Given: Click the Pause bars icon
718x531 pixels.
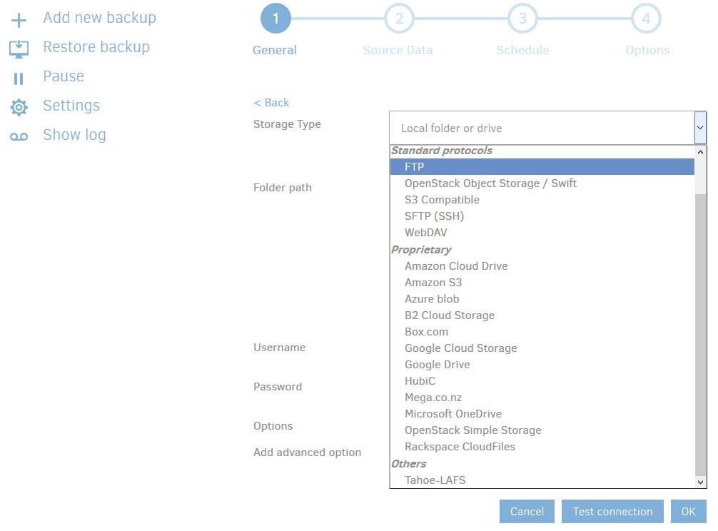Looking at the screenshot, I should point(19,78).
